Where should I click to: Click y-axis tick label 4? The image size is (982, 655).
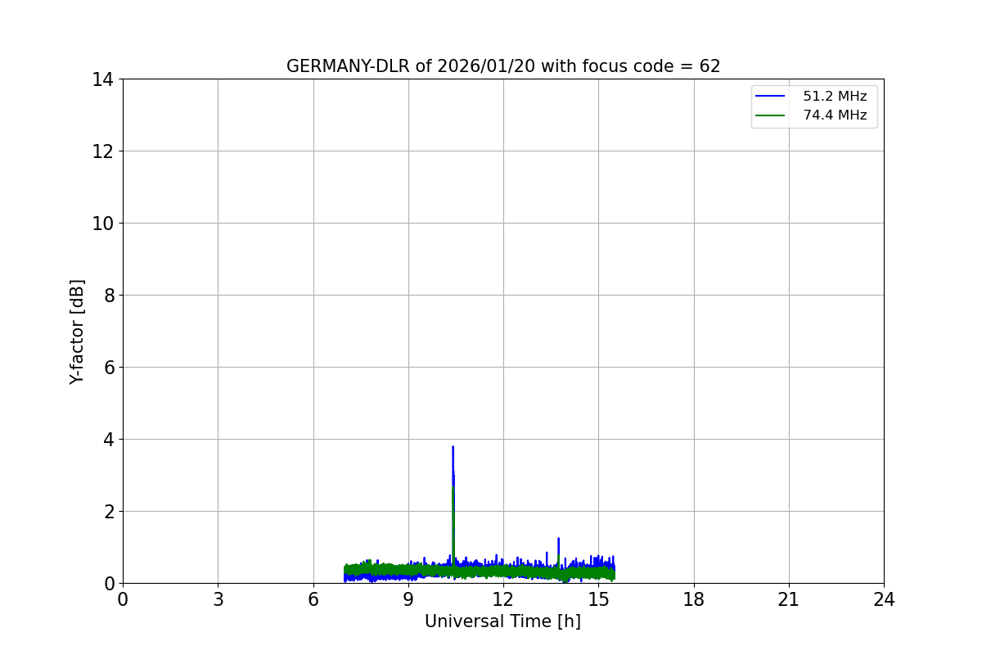[109, 440]
